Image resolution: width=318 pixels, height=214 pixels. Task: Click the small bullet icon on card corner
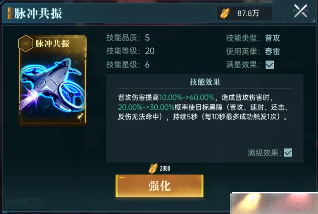[80, 116]
